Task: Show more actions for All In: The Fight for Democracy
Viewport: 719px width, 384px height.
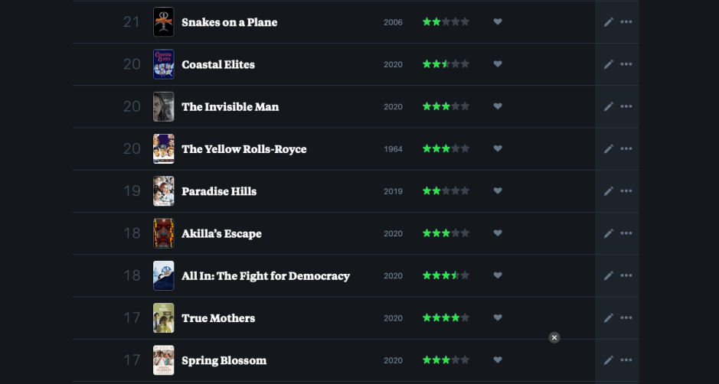Action: (x=626, y=275)
